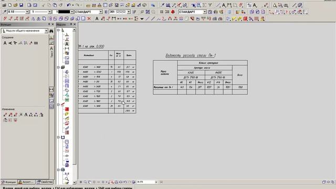Viewport: 336px width, 189px height.
Task: Select the Text 'A' tool in the third toolbar row
Action: coord(97,19)
